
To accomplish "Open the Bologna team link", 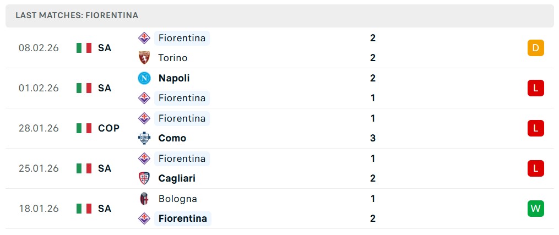I will (177, 199).
